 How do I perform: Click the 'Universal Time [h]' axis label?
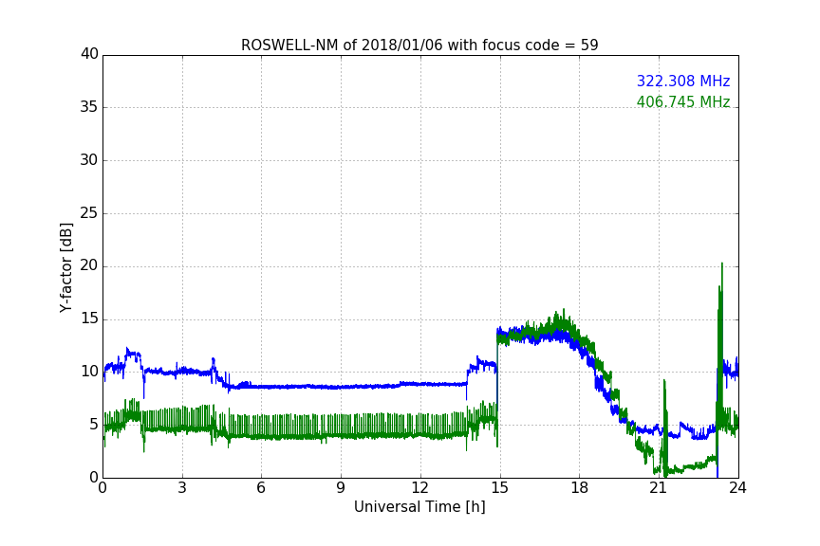(x=419, y=507)
